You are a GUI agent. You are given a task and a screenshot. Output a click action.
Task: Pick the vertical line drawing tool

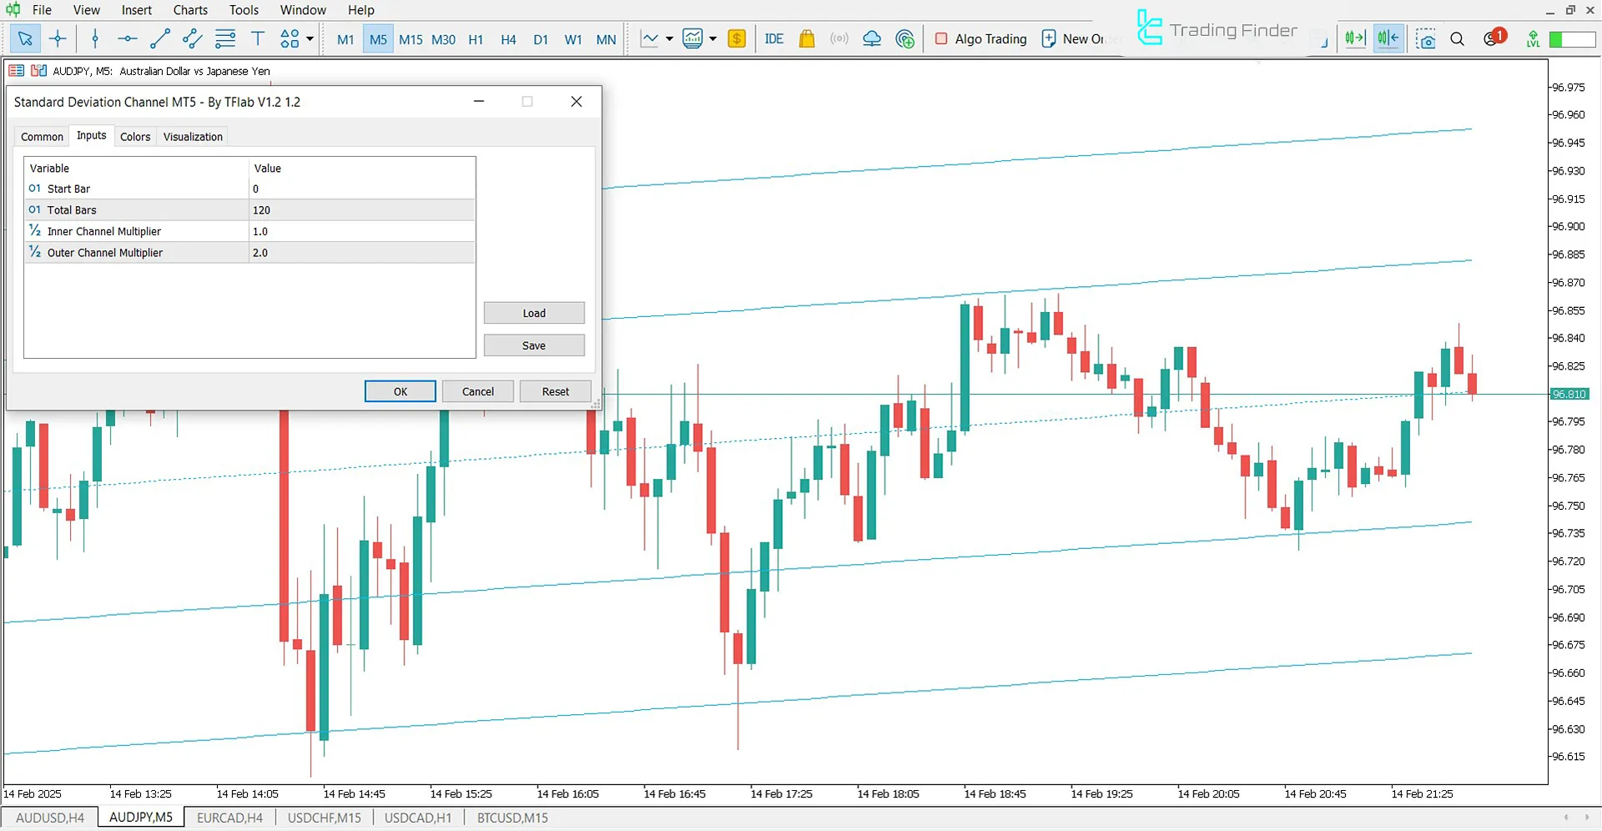95,38
